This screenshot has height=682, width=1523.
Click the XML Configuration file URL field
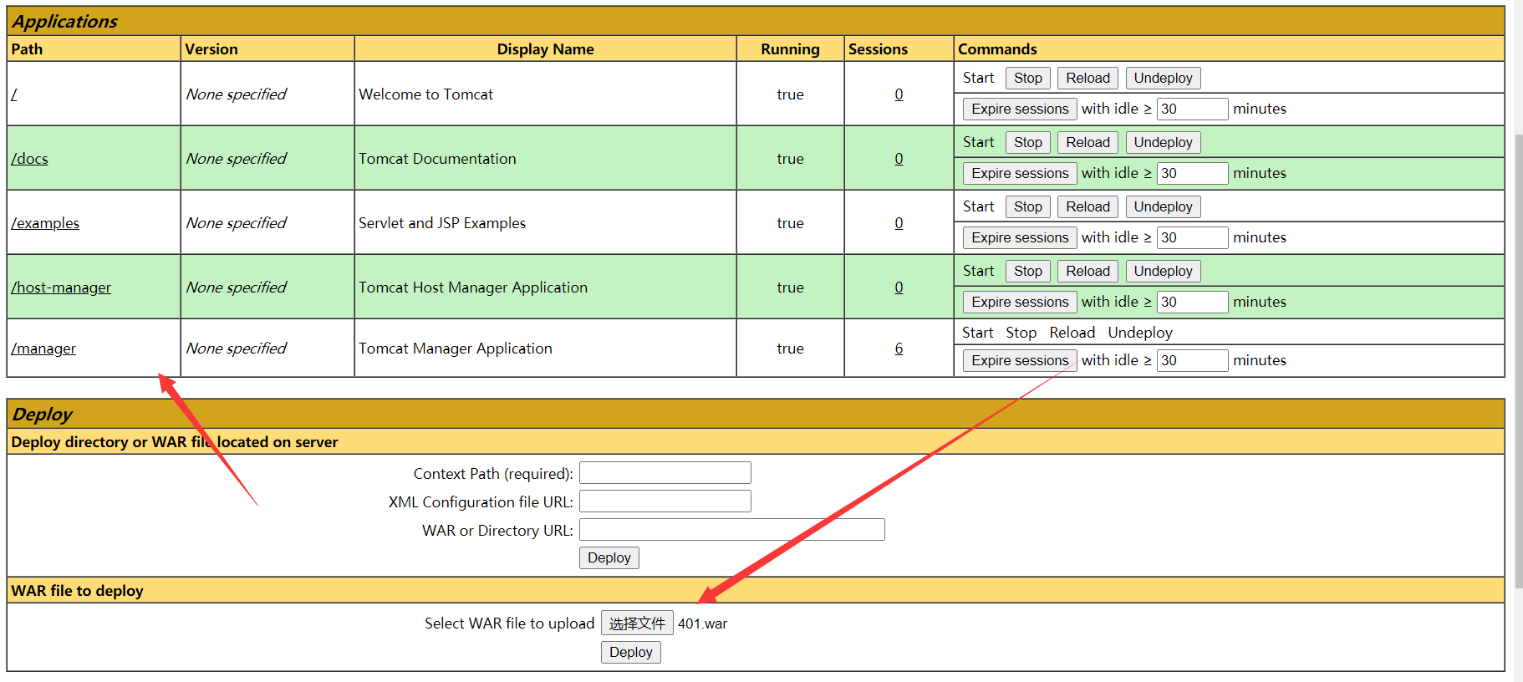click(x=665, y=501)
